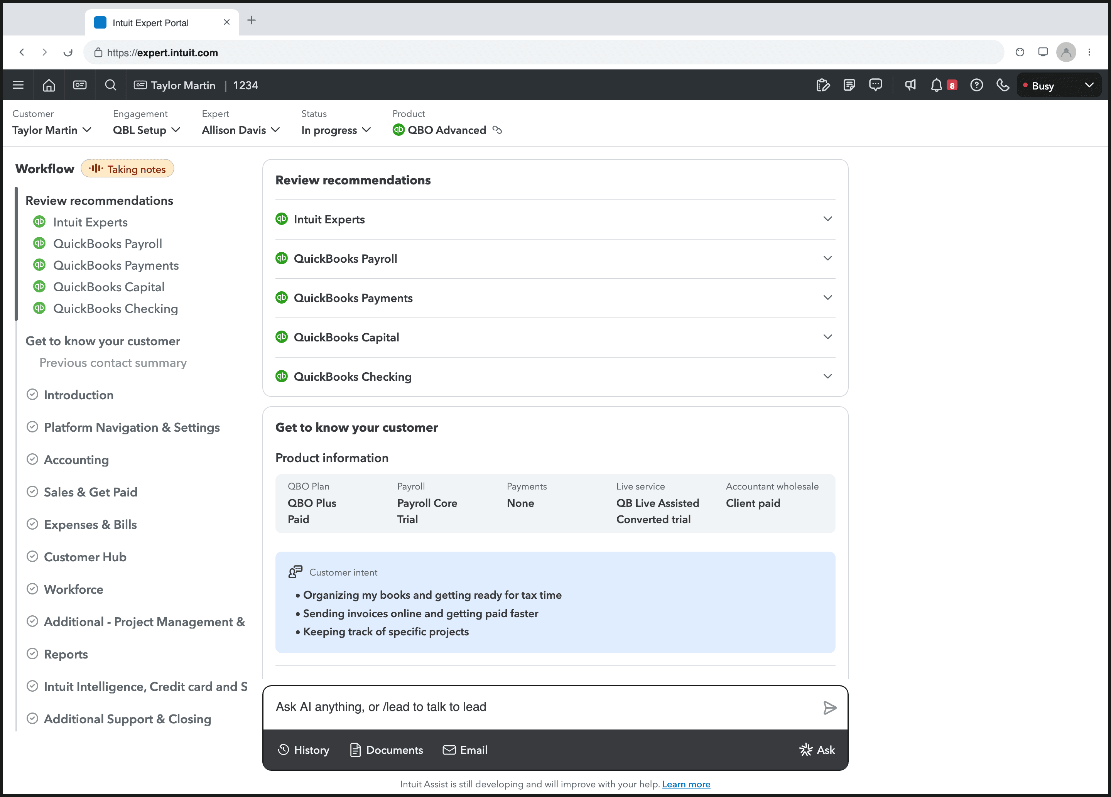Open the In progress Status dropdown
This screenshot has width=1111, height=797.
336,130
